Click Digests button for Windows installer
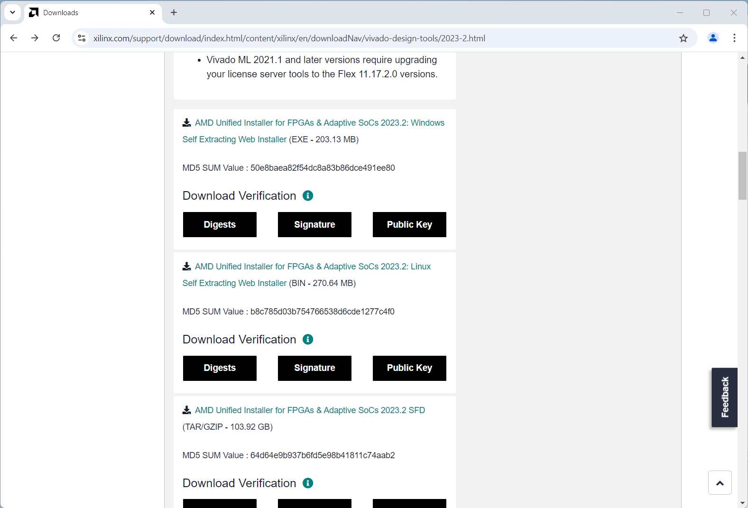Screen dimensions: 748x508 click(x=220, y=225)
